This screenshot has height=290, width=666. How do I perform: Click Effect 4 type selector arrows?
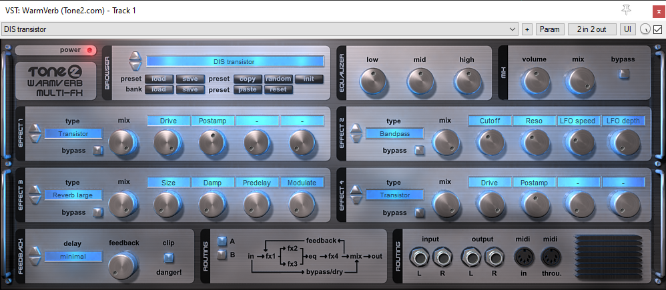355,195
